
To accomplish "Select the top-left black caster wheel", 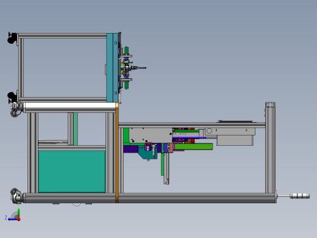I will point(12,38).
